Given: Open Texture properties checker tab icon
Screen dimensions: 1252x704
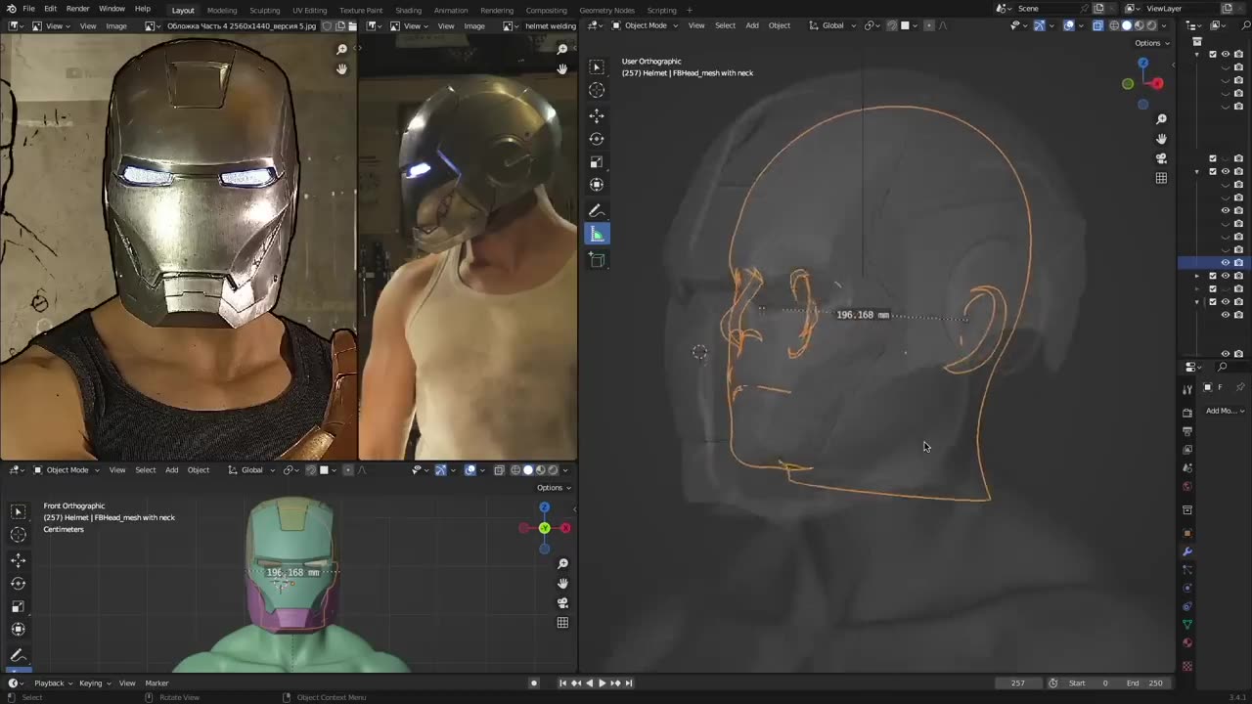Looking at the screenshot, I should click(1187, 667).
